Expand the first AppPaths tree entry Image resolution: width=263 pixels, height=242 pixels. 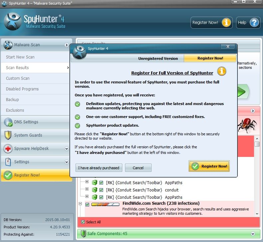pos(87,181)
